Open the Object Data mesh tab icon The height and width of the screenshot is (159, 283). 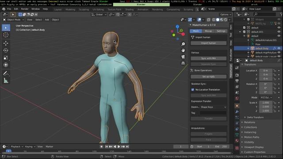tap(237, 135)
